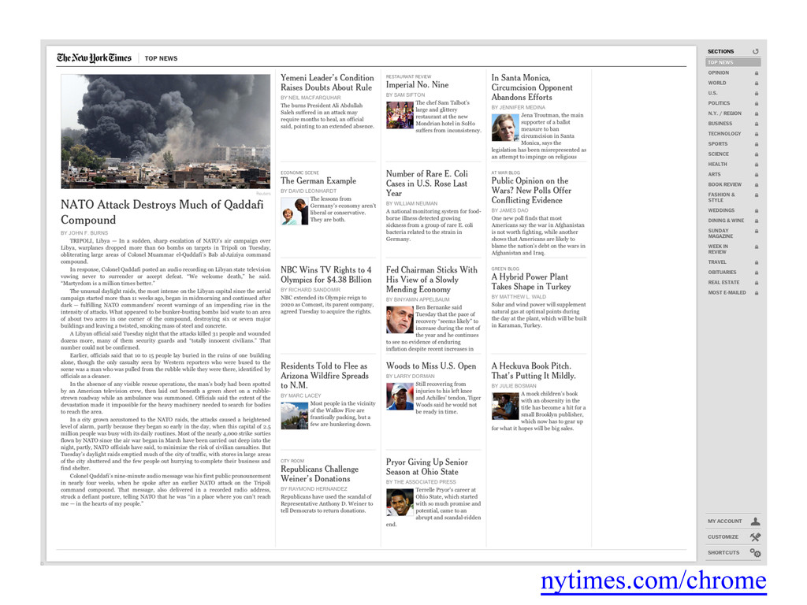Click the German Example article thumbnail

295,211
